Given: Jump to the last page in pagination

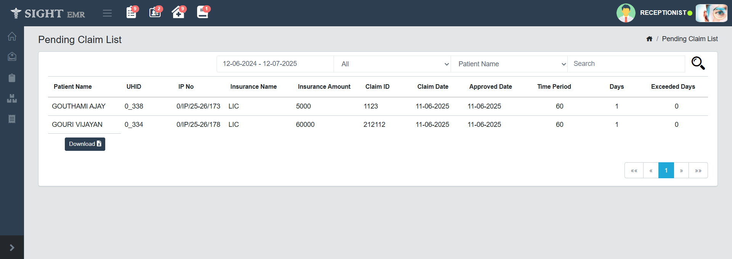Looking at the screenshot, I should (698, 171).
